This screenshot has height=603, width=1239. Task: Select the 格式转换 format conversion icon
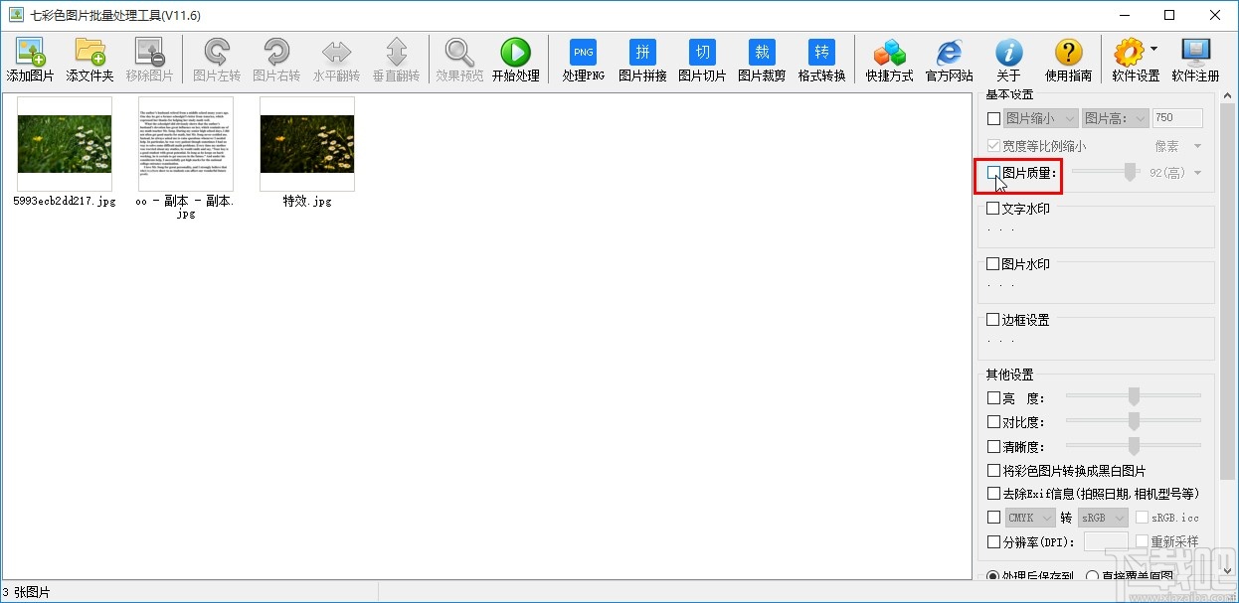821,60
